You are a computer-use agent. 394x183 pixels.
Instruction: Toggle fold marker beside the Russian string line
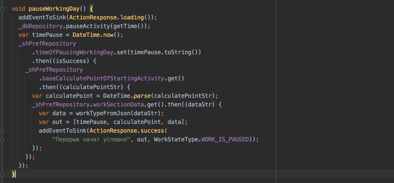(x=2, y=140)
